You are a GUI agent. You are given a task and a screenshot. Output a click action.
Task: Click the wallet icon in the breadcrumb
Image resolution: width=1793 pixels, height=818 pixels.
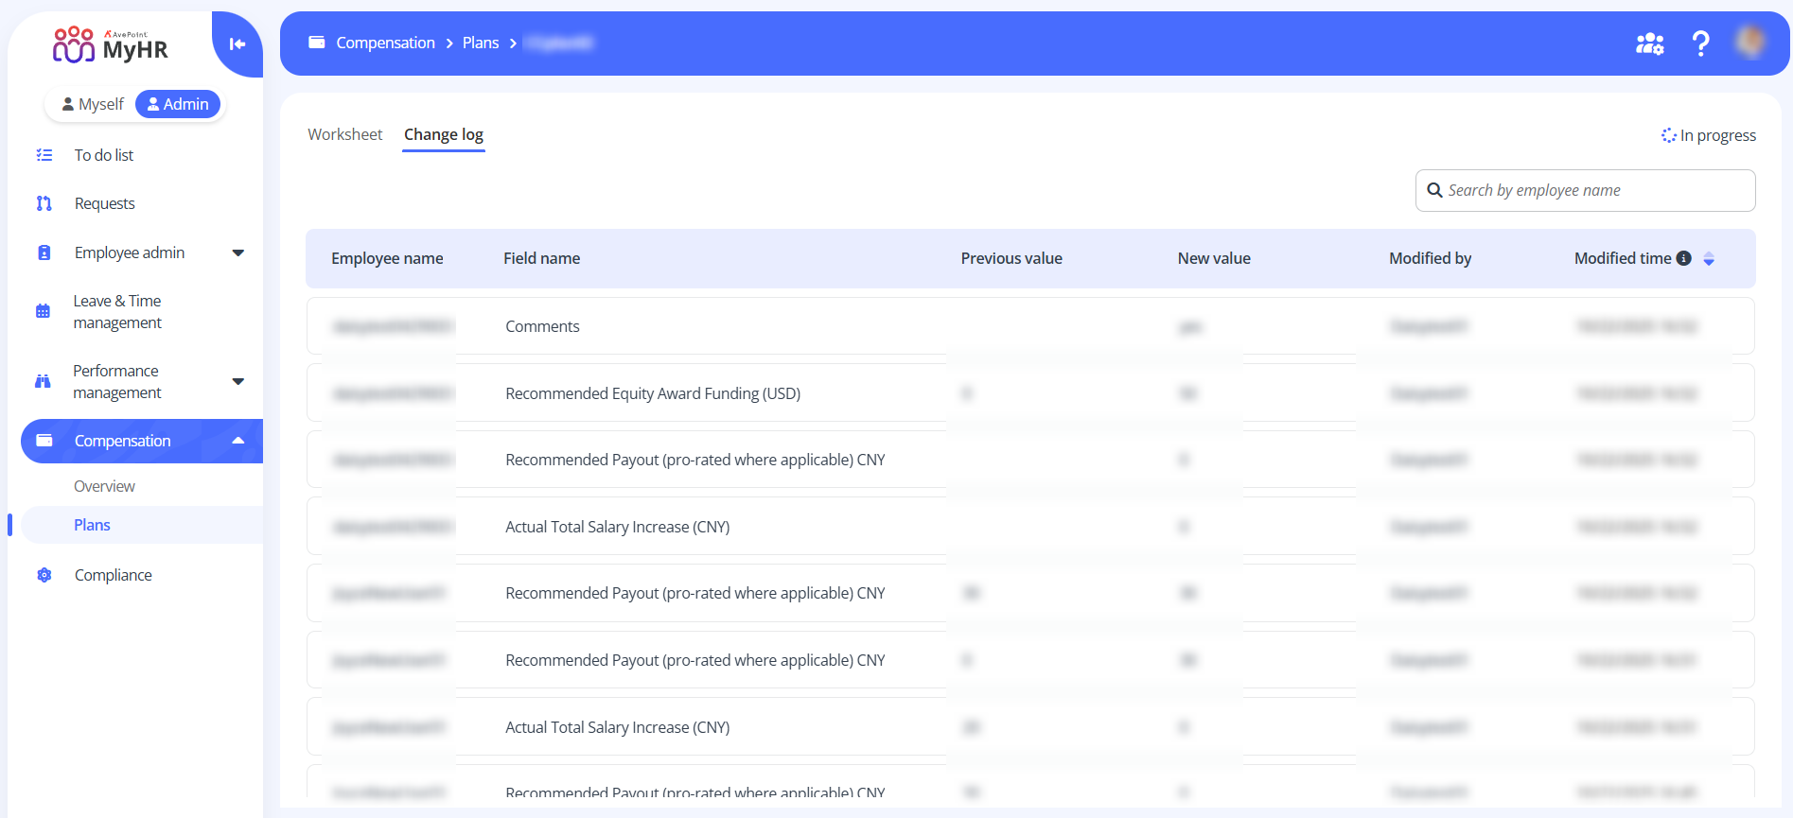tap(317, 43)
